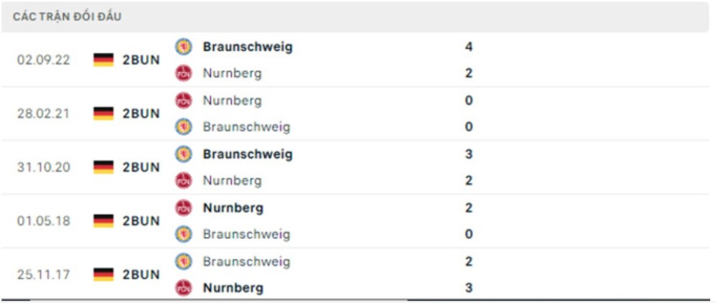Viewport: 718px width, 303px height.
Task: Click Nurnberg crest in 25.11.17 match
Action: point(184,288)
